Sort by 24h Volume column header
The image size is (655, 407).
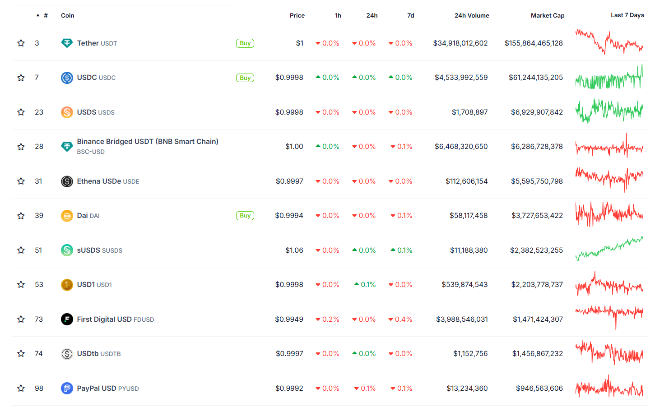coord(472,15)
